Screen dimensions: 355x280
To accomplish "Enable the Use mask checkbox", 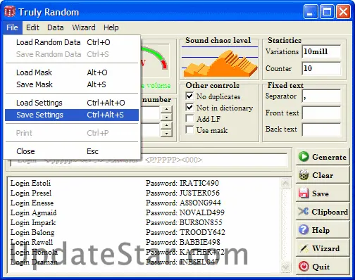I will click(189, 129).
